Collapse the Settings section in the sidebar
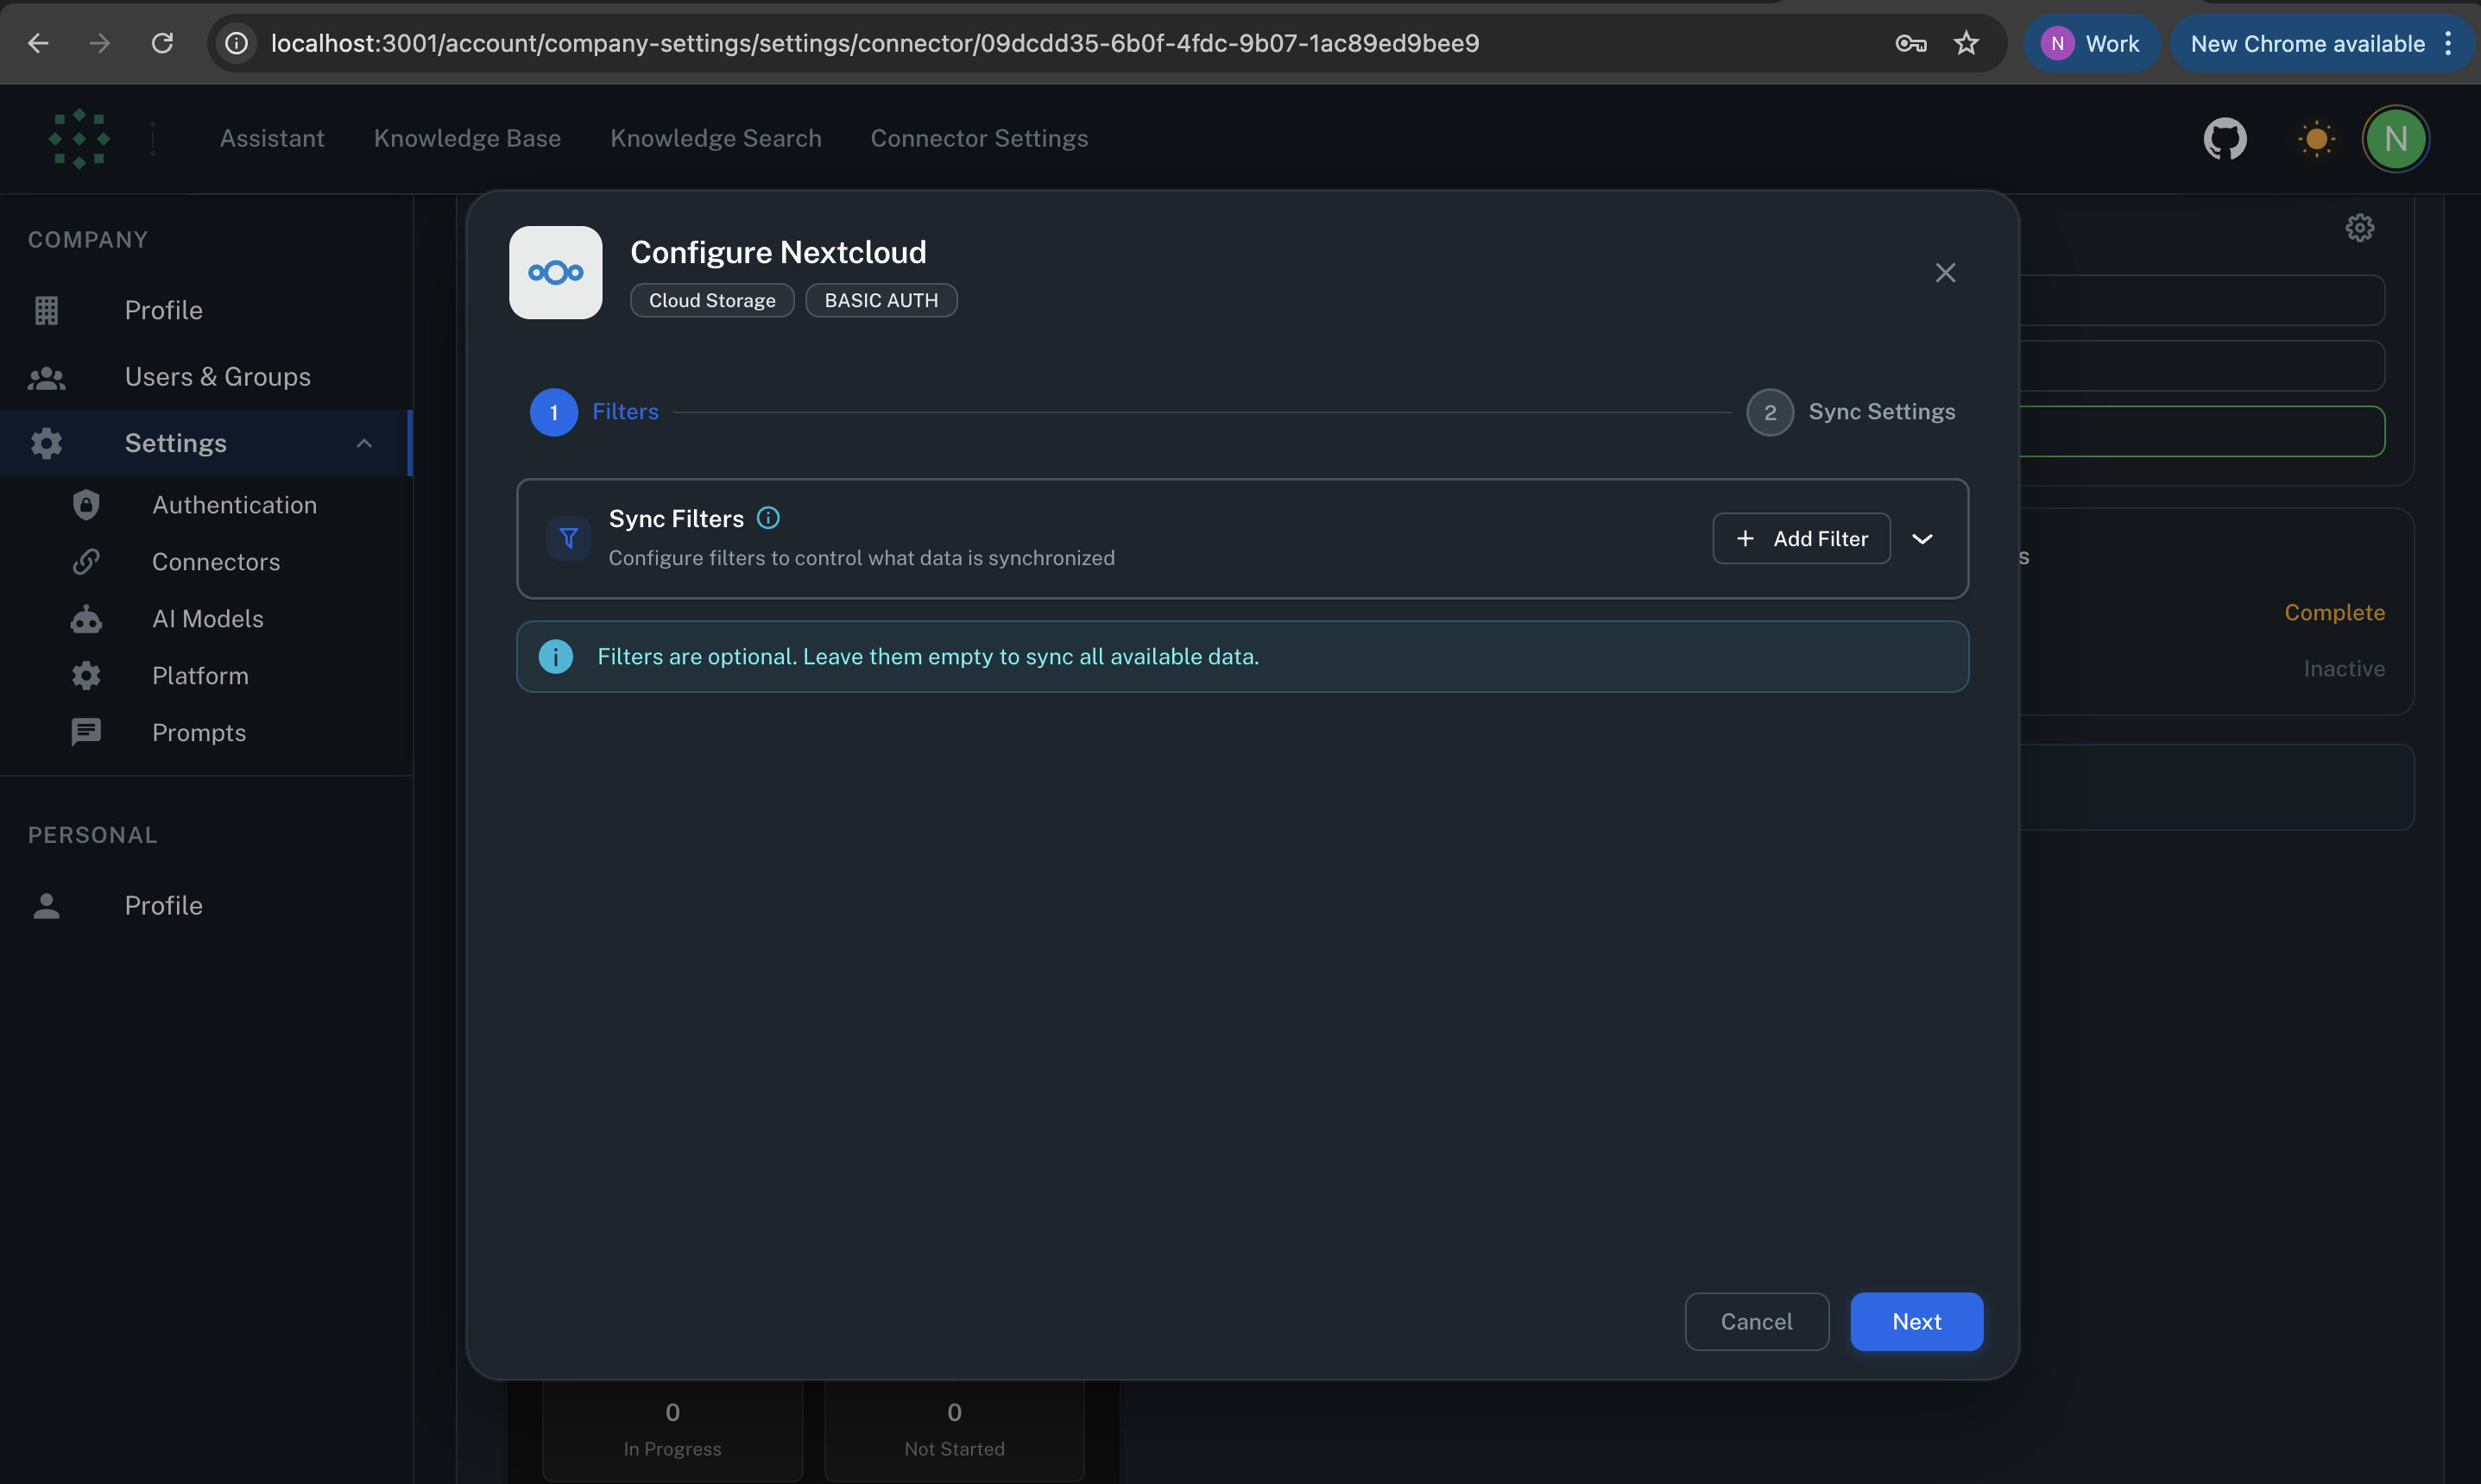This screenshot has height=1484, width=2481. click(x=364, y=443)
